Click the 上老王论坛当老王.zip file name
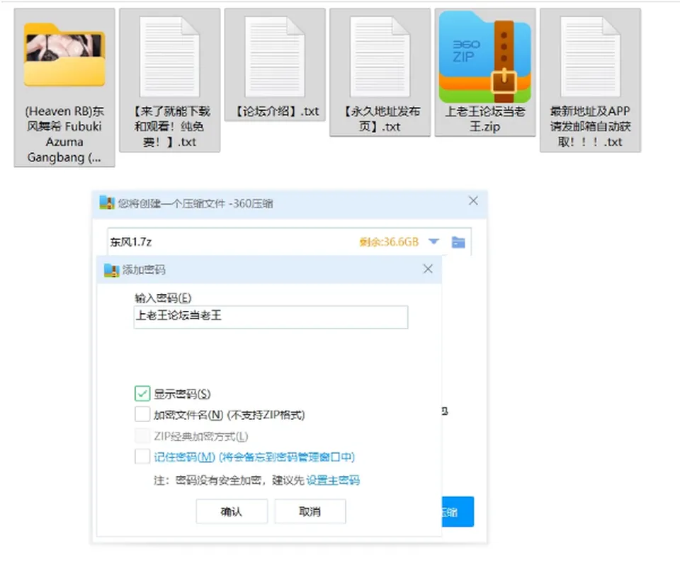This screenshot has width=680, height=570. click(x=484, y=119)
